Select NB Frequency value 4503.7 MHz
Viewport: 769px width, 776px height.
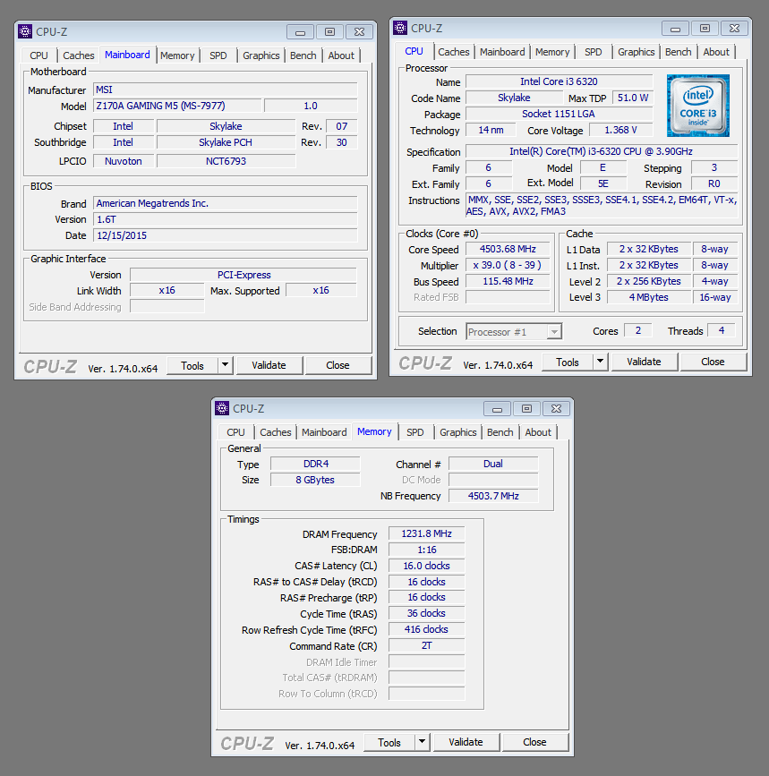coord(493,495)
